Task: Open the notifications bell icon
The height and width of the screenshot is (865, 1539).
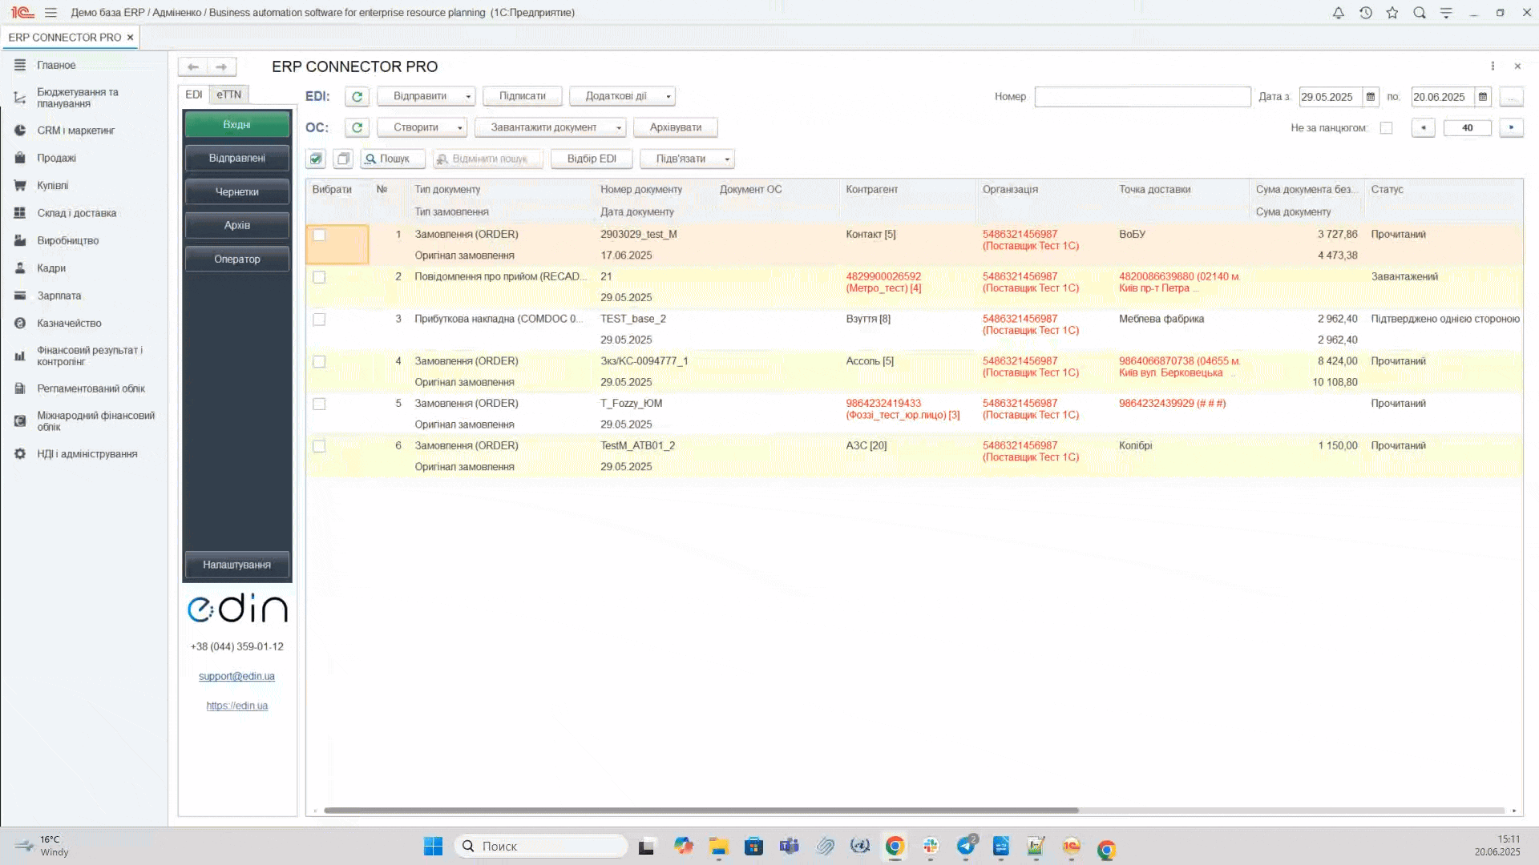Action: [x=1338, y=13]
